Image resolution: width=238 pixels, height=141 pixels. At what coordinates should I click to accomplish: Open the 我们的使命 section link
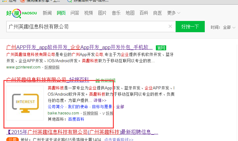(x=78, y=107)
